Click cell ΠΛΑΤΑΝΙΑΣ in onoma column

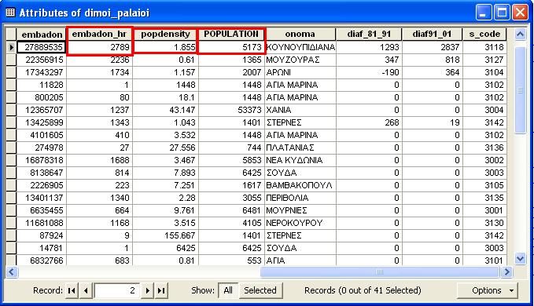tap(300, 148)
